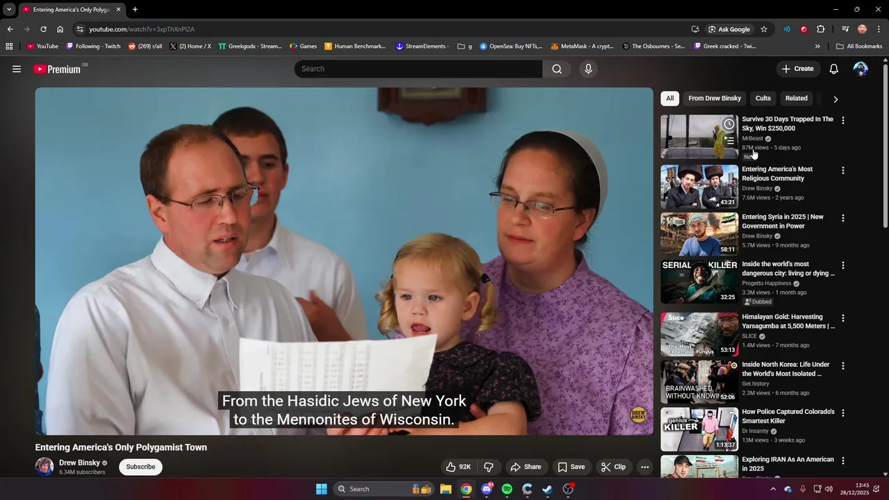Open Chrome extensions puzzle icon
The height and width of the screenshot is (500, 889).
[x=821, y=29]
